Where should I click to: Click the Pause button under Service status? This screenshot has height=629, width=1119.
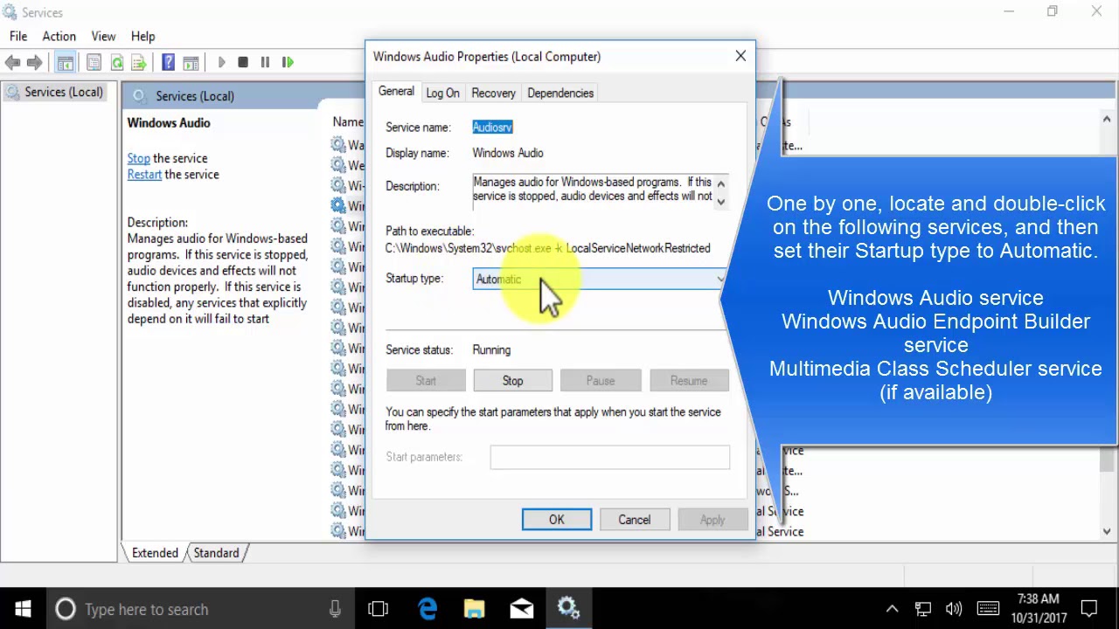point(601,381)
